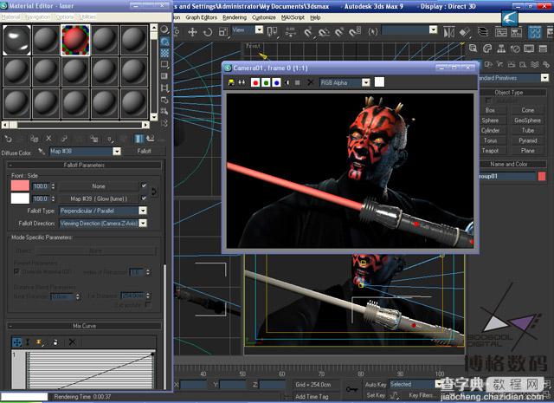Toggle the Show End Result icon

coord(138,139)
